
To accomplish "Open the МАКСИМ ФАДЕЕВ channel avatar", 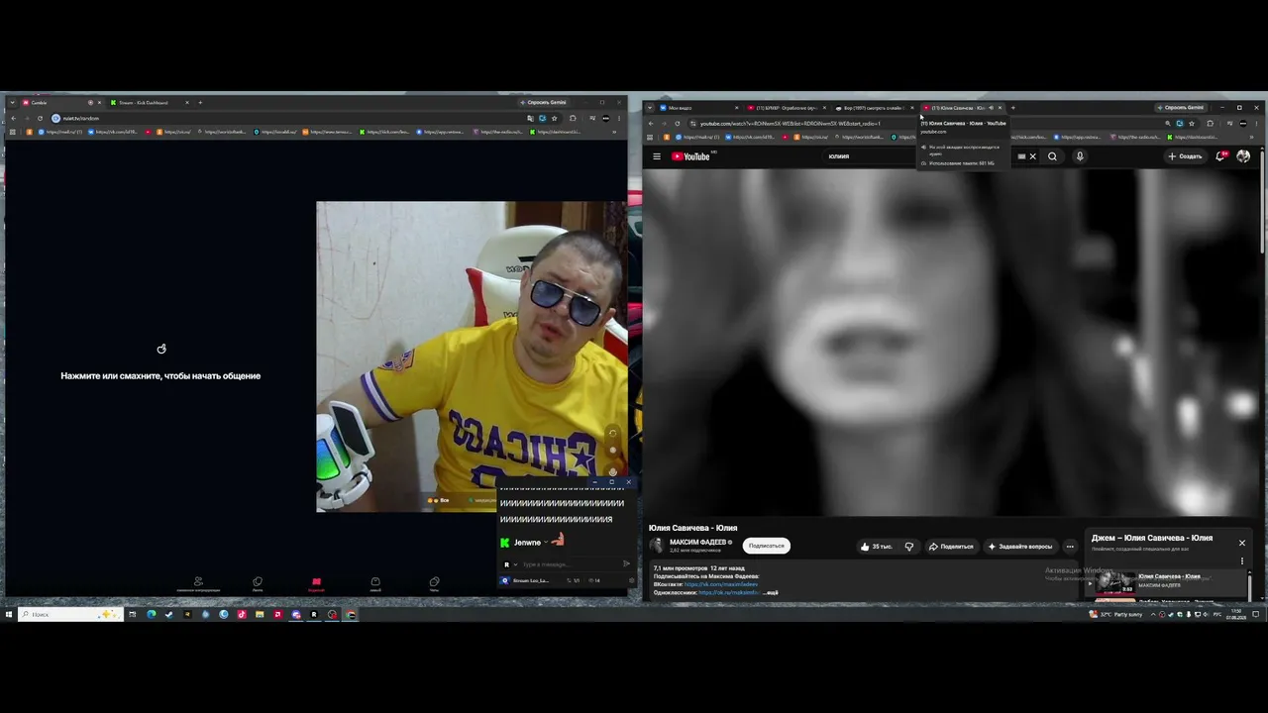I will [x=657, y=546].
